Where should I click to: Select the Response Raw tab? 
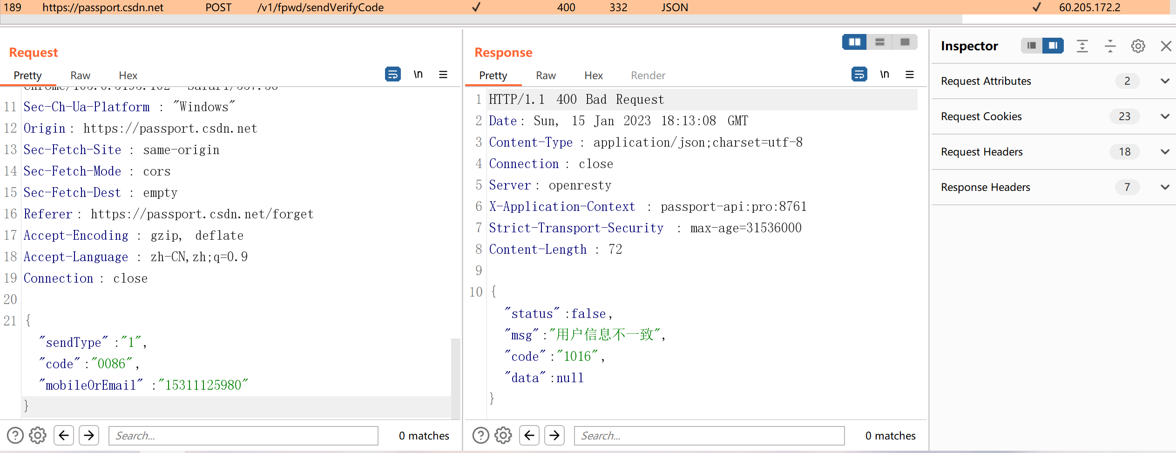click(546, 75)
